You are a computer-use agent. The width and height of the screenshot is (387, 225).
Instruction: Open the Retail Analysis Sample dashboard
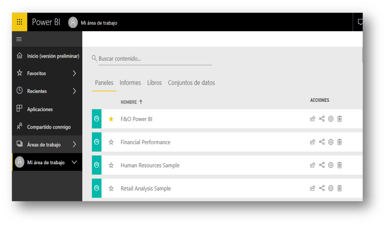(146, 188)
